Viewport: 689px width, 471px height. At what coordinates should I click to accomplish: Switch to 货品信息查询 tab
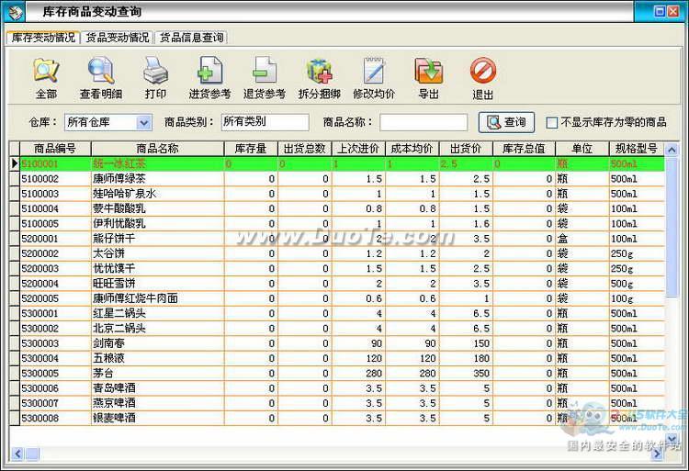click(191, 38)
